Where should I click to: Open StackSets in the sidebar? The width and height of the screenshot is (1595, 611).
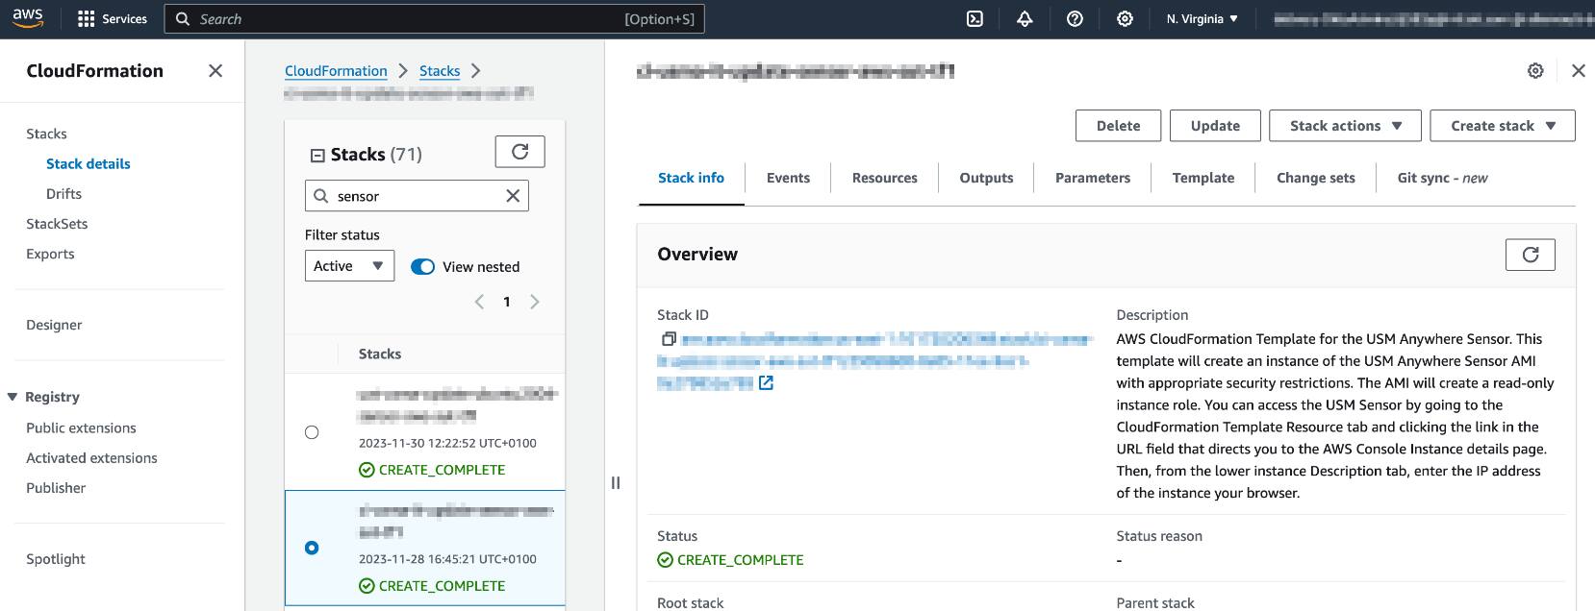57,224
